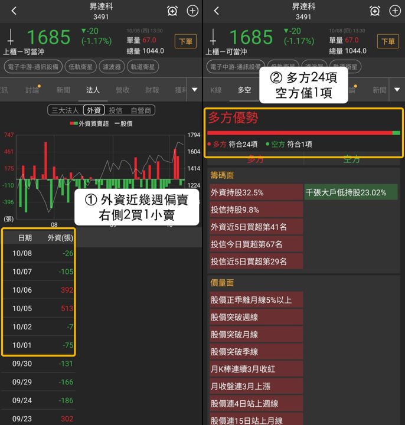Add stock to watchlist in right panel
The width and height of the screenshot is (405, 425).
click(x=395, y=11)
